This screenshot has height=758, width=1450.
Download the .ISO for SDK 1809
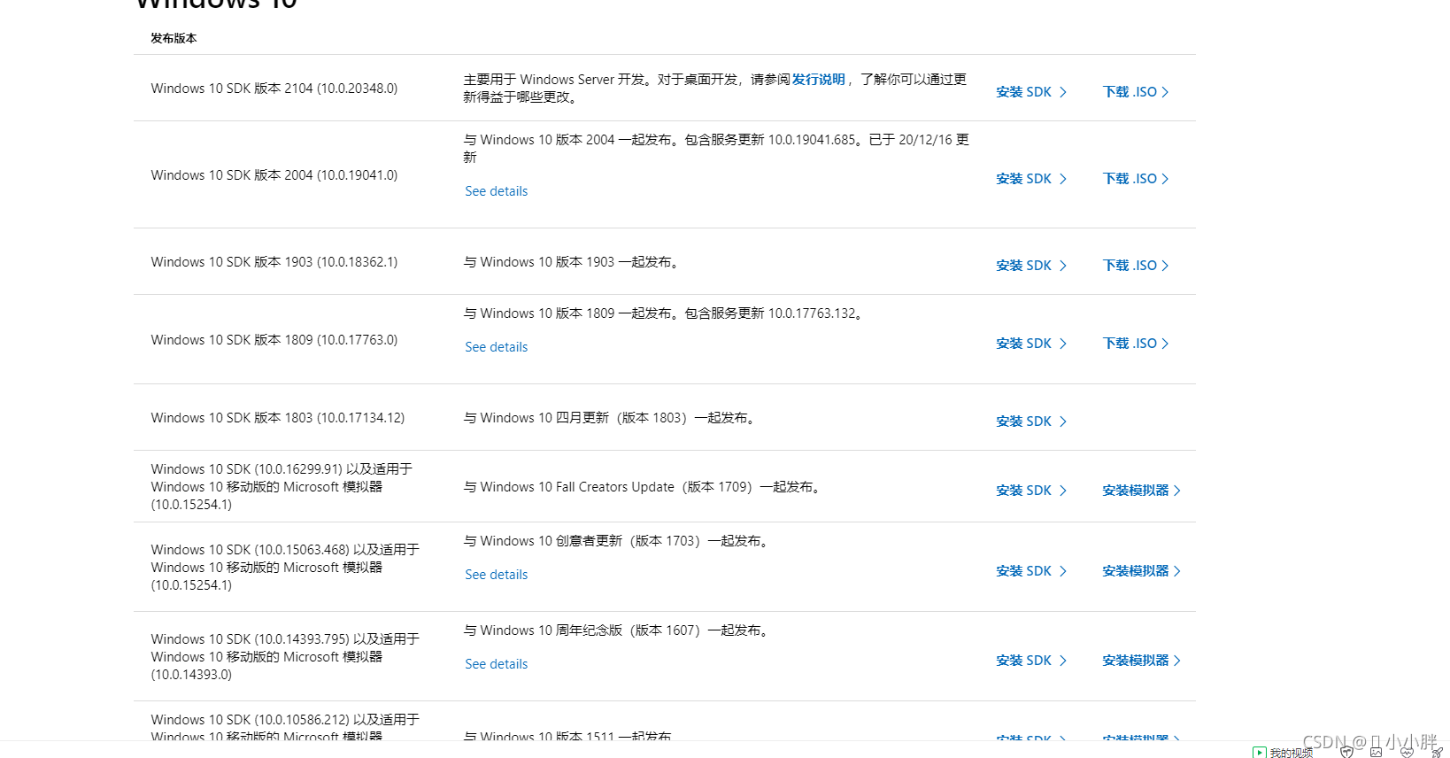(x=1136, y=344)
